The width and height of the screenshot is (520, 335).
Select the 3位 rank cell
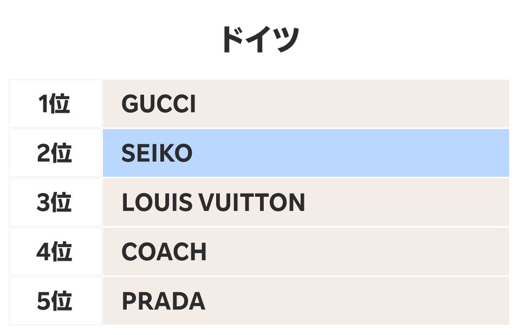coord(55,203)
